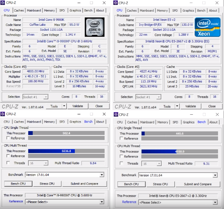The height and width of the screenshot is (209, 224).
Task: Open the Socket #1 Selection dropdown in the Xeon CPU window
Action: [x=148, y=97]
